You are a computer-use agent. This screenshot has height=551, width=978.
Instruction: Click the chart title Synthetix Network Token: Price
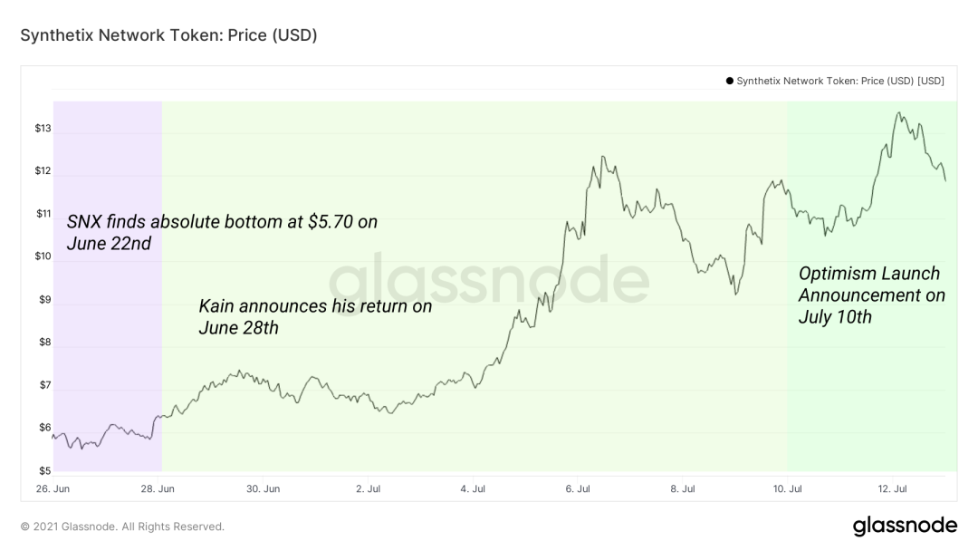(168, 35)
